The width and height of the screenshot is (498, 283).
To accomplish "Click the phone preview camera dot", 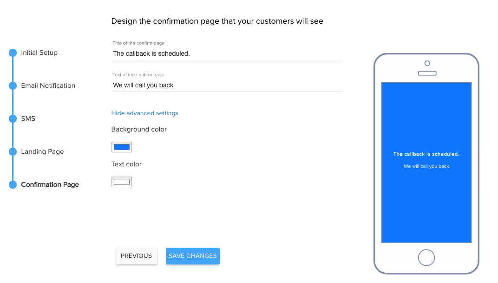I will click(427, 63).
